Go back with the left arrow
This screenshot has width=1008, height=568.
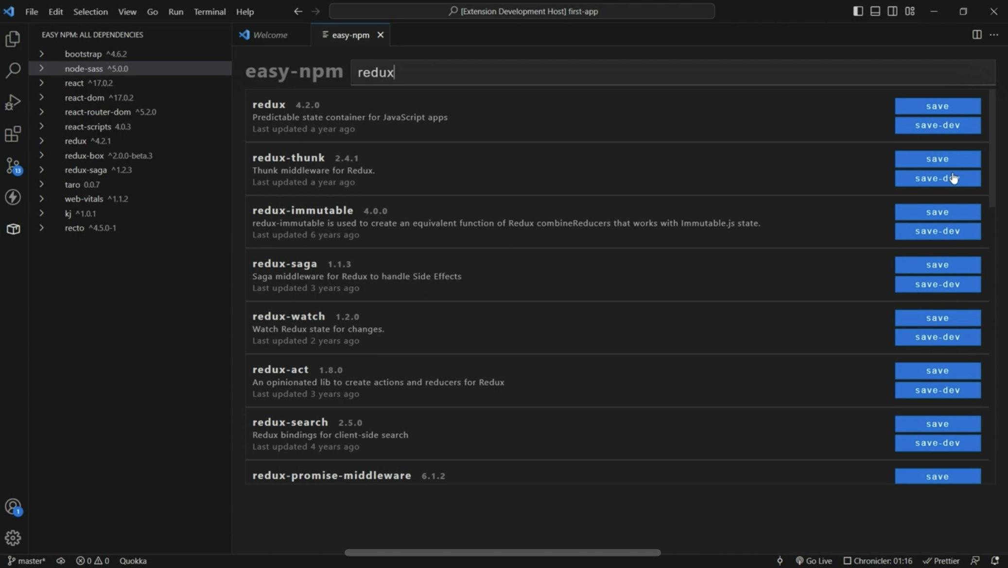(x=298, y=11)
